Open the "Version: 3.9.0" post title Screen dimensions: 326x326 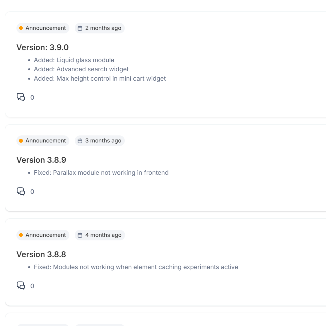click(x=42, y=47)
